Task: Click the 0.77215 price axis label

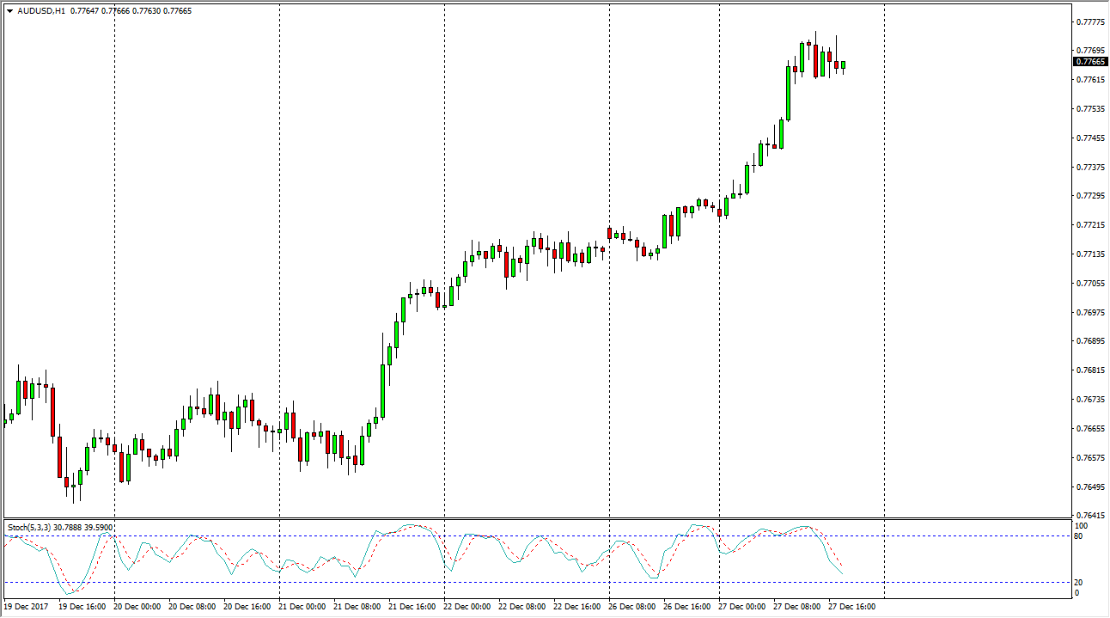Action: tap(1089, 225)
